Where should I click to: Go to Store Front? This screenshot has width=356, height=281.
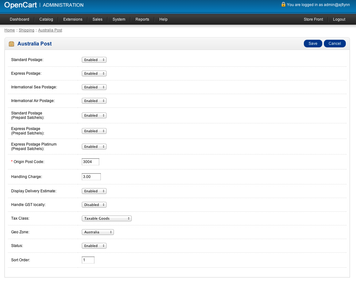point(313,19)
